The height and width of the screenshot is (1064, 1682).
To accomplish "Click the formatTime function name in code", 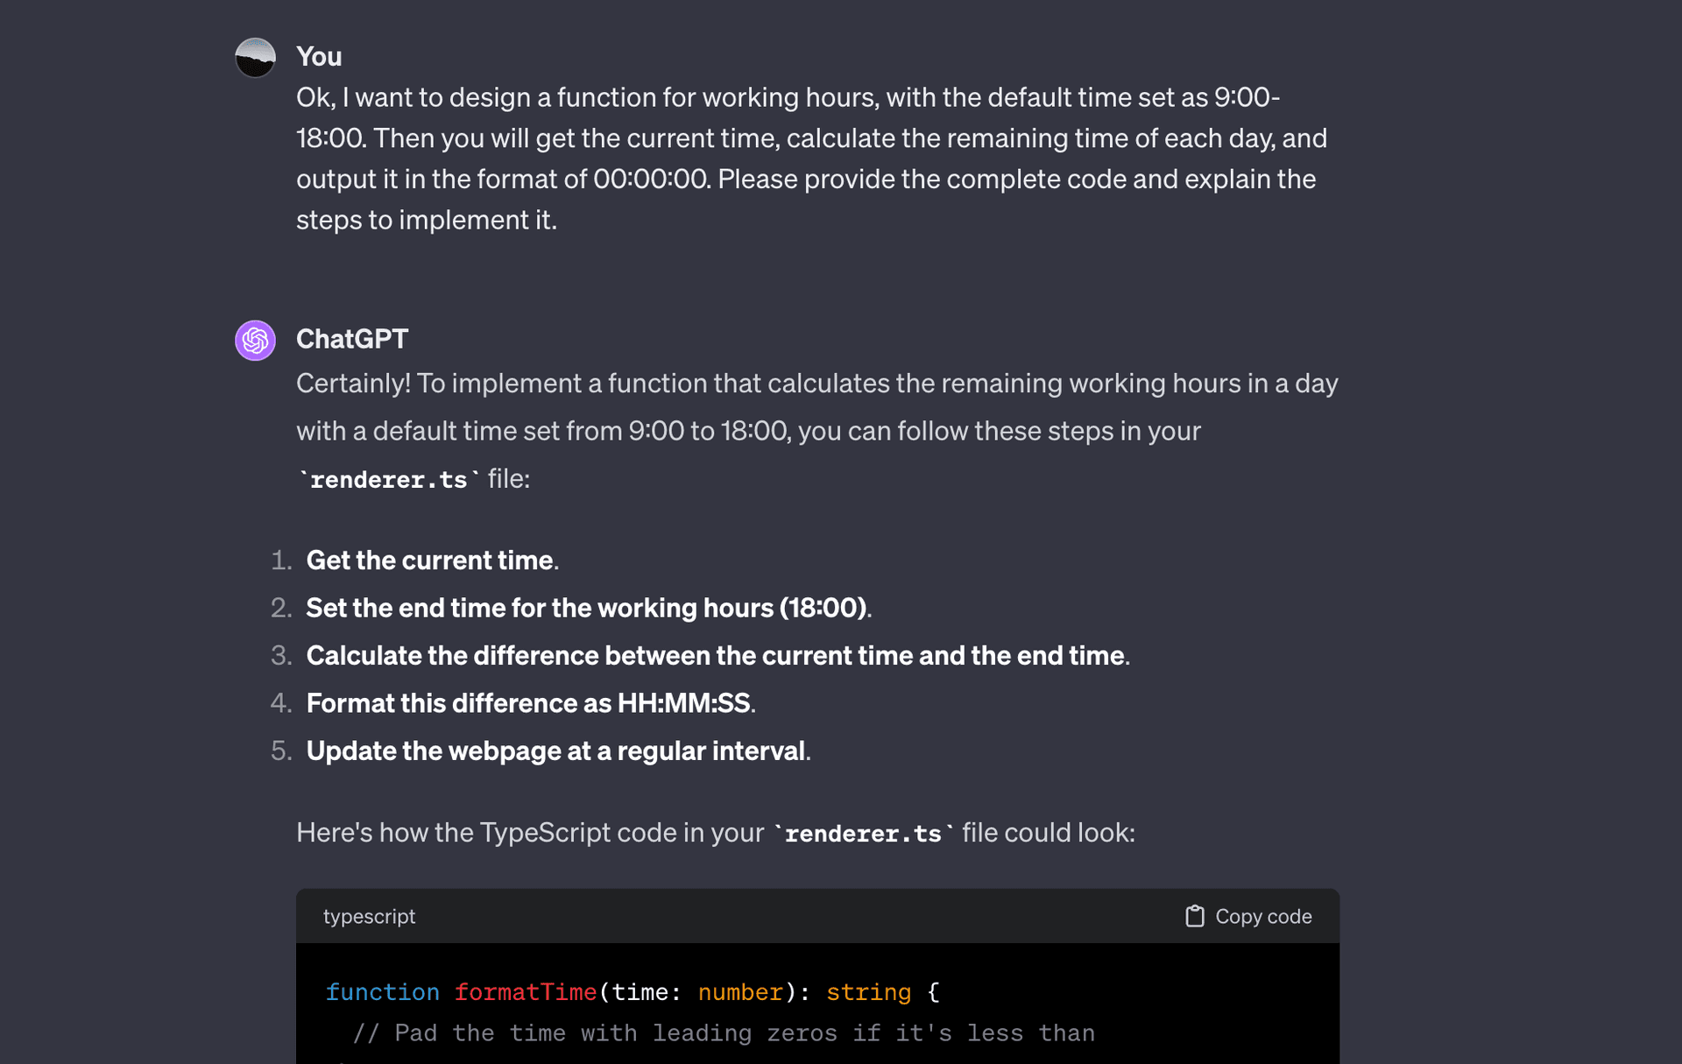I will pyautogui.click(x=525, y=992).
